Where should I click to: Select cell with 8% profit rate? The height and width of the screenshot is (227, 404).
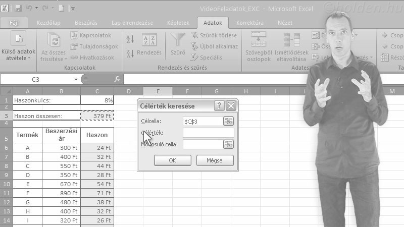click(97, 100)
